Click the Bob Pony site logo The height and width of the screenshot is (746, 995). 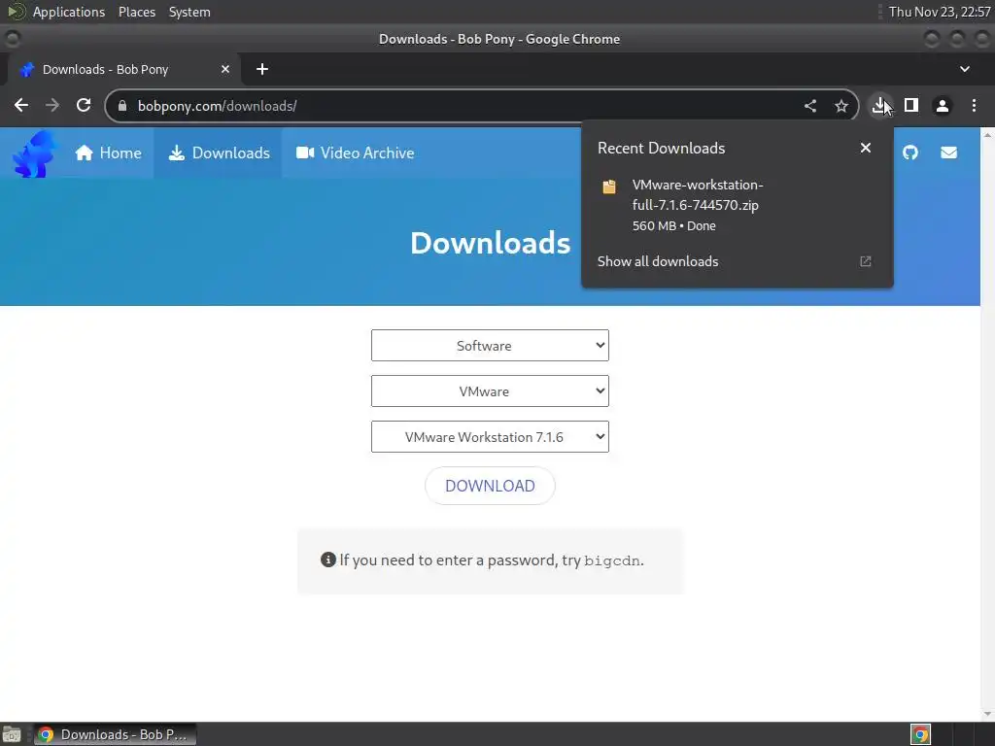pyautogui.click(x=33, y=153)
